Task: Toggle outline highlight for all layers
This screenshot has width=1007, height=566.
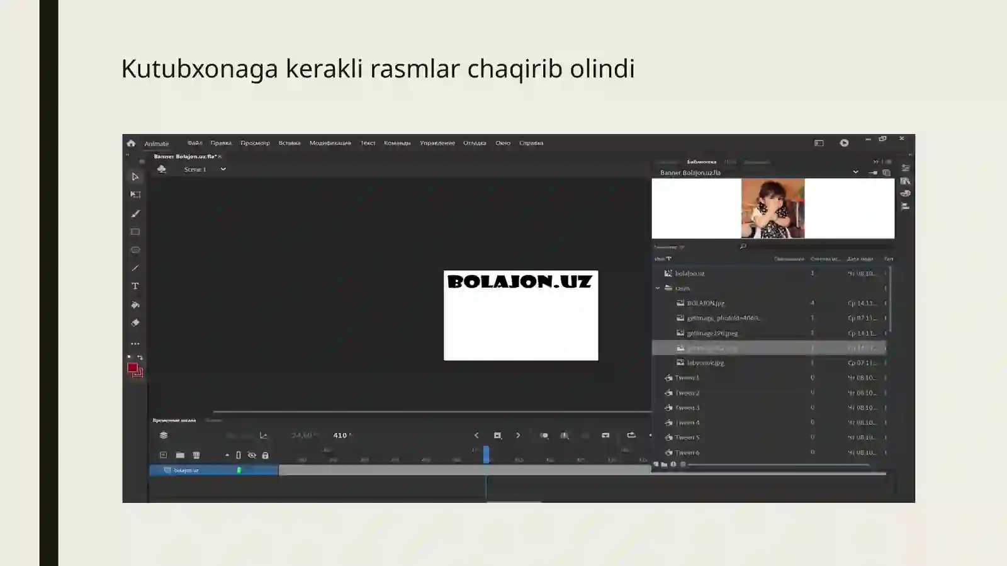Action: (239, 455)
